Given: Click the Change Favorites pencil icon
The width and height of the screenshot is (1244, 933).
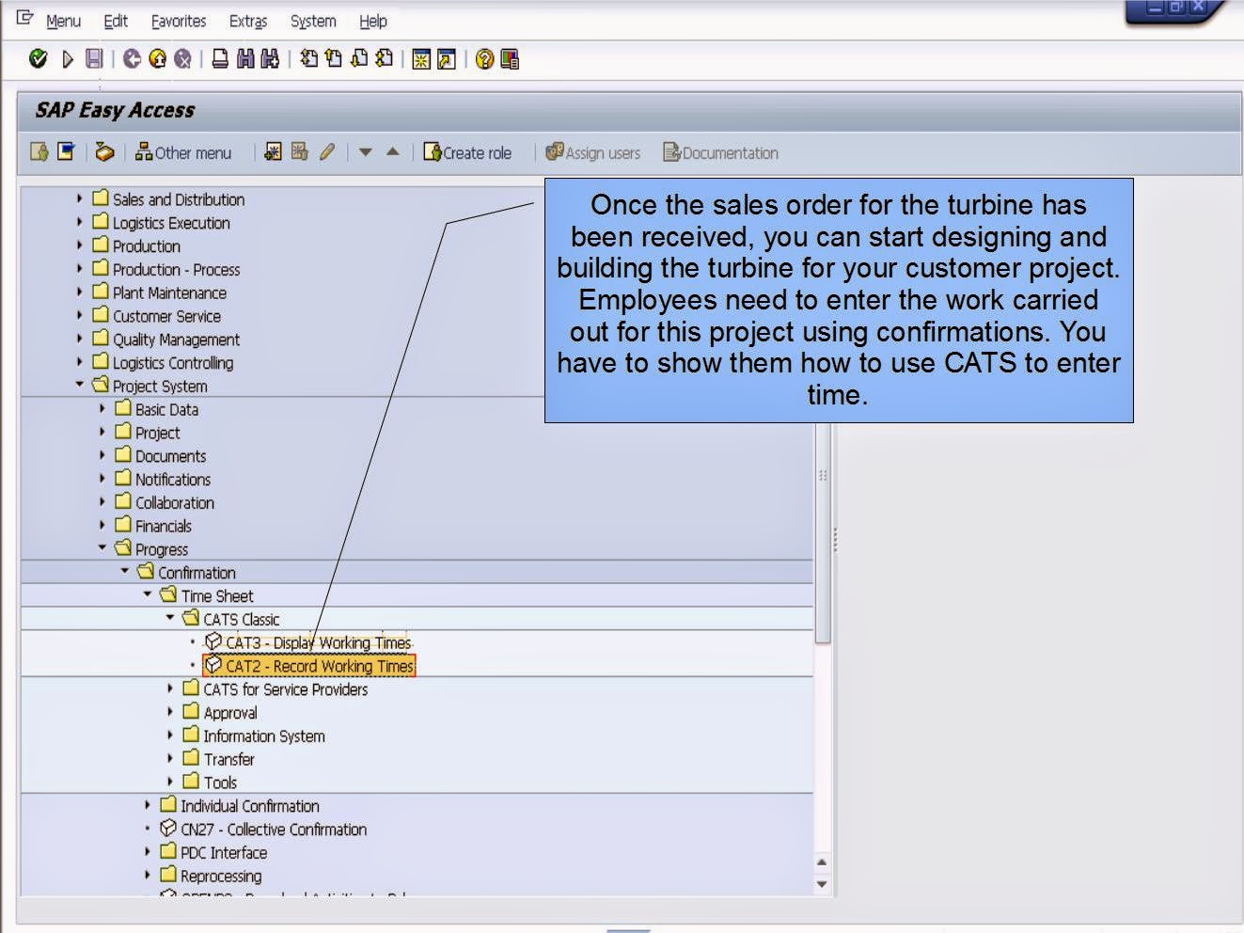Looking at the screenshot, I should [x=326, y=151].
